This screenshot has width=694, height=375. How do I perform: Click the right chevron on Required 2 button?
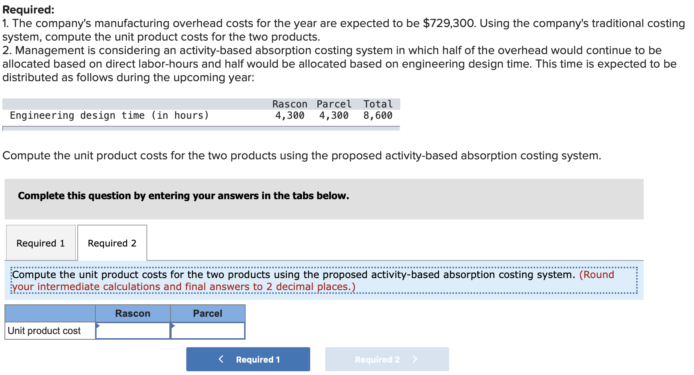415,359
